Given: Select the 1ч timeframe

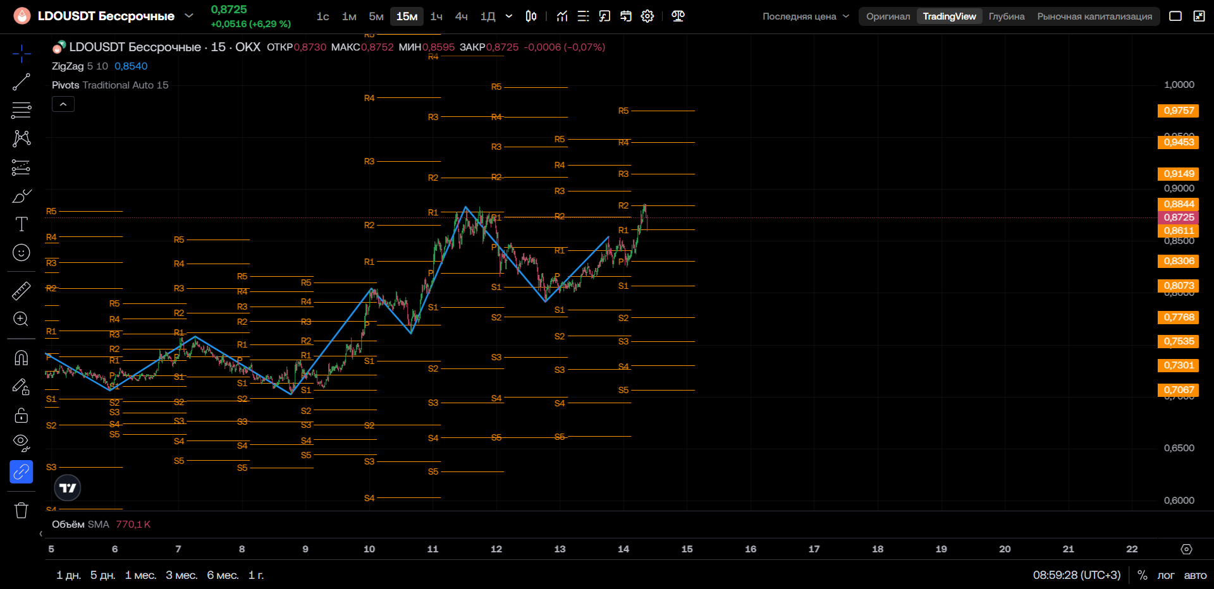Looking at the screenshot, I should [x=436, y=16].
